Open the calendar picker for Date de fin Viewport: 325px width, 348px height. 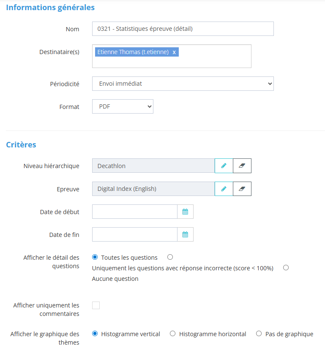(185, 234)
